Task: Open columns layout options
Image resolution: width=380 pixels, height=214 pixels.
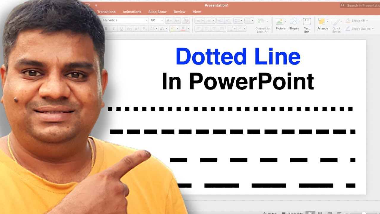Action: pyautogui.click(x=249, y=21)
